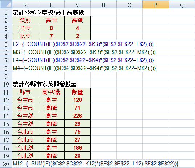Click value 29
195x168 pixels.
click(x=77, y=124)
